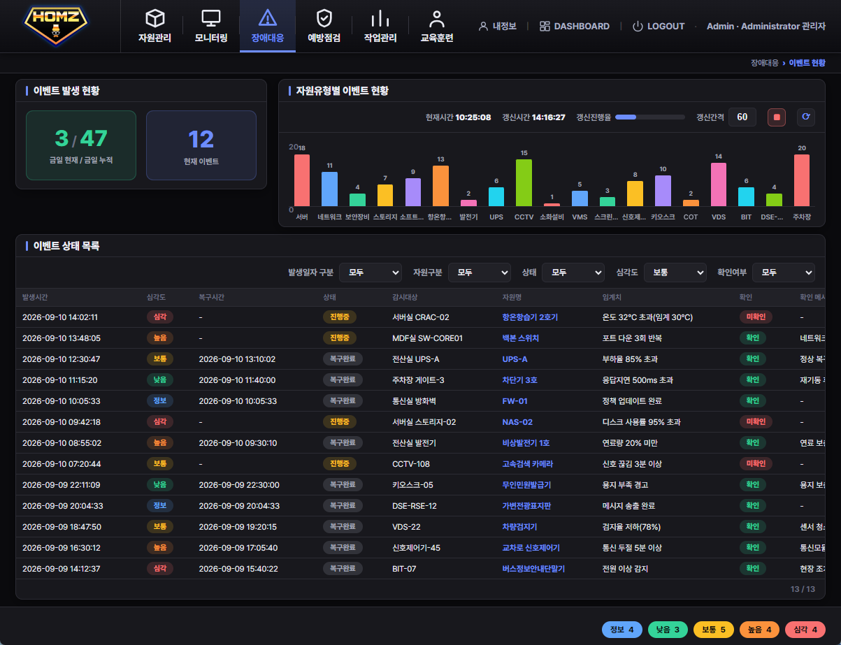The height and width of the screenshot is (645, 841).
Task: Select the 서버 bar in the chart
Action: pos(302,180)
